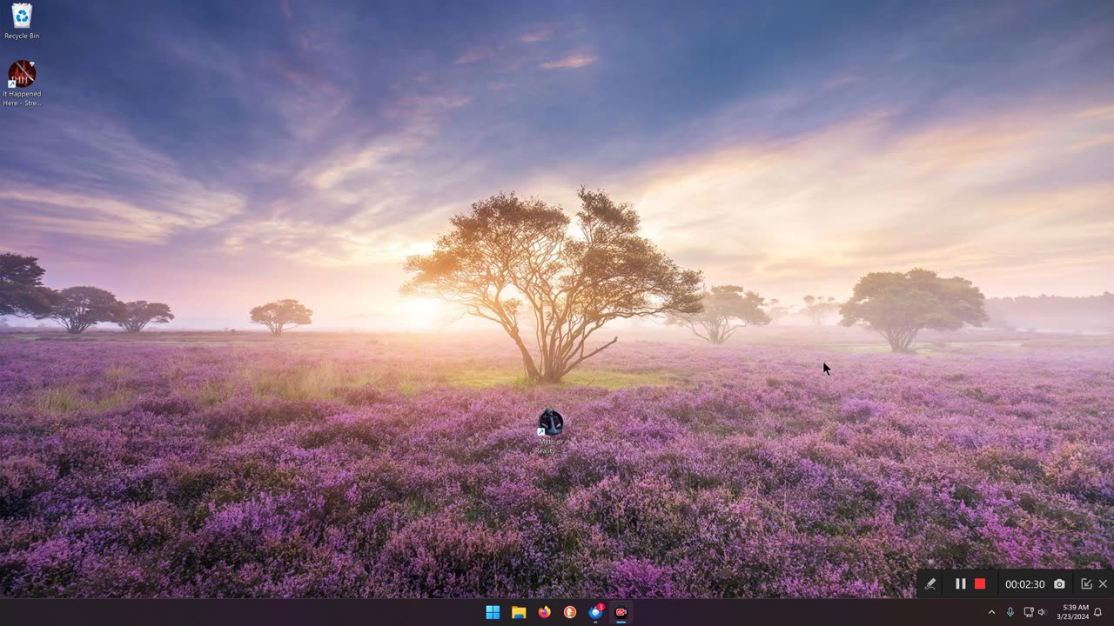Screen dimensions: 1114x626
Task: Expand the hidden system tray icons chevron
Action: (991, 612)
